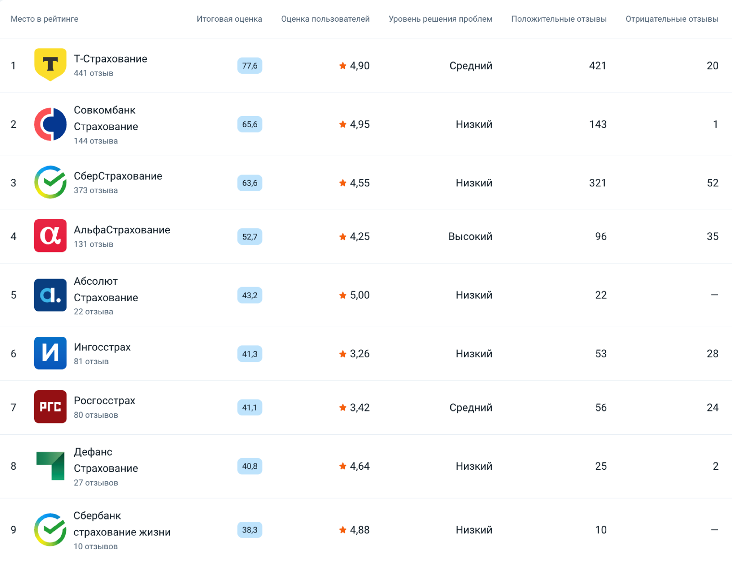Sort by Отрицательные отзывы column
Viewport: 732px width, 569px height.
pos(672,19)
